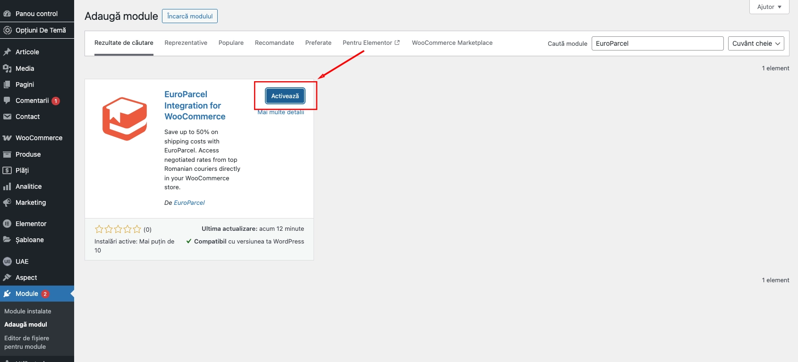The image size is (798, 362).
Task: Click the WooCommerce logo icon in sidebar
Action: (7, 138)
